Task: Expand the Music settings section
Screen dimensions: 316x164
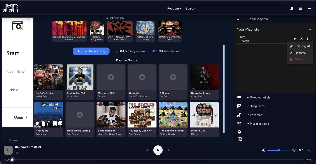Action: [x=258, y=124]
